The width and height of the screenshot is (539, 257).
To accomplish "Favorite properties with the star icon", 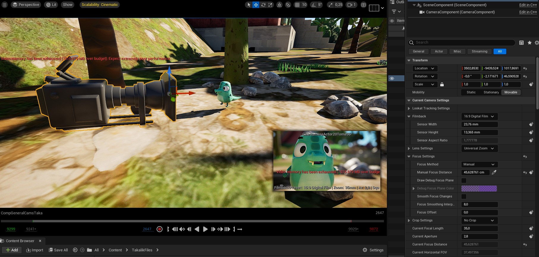I will click(x=529, y=43).
